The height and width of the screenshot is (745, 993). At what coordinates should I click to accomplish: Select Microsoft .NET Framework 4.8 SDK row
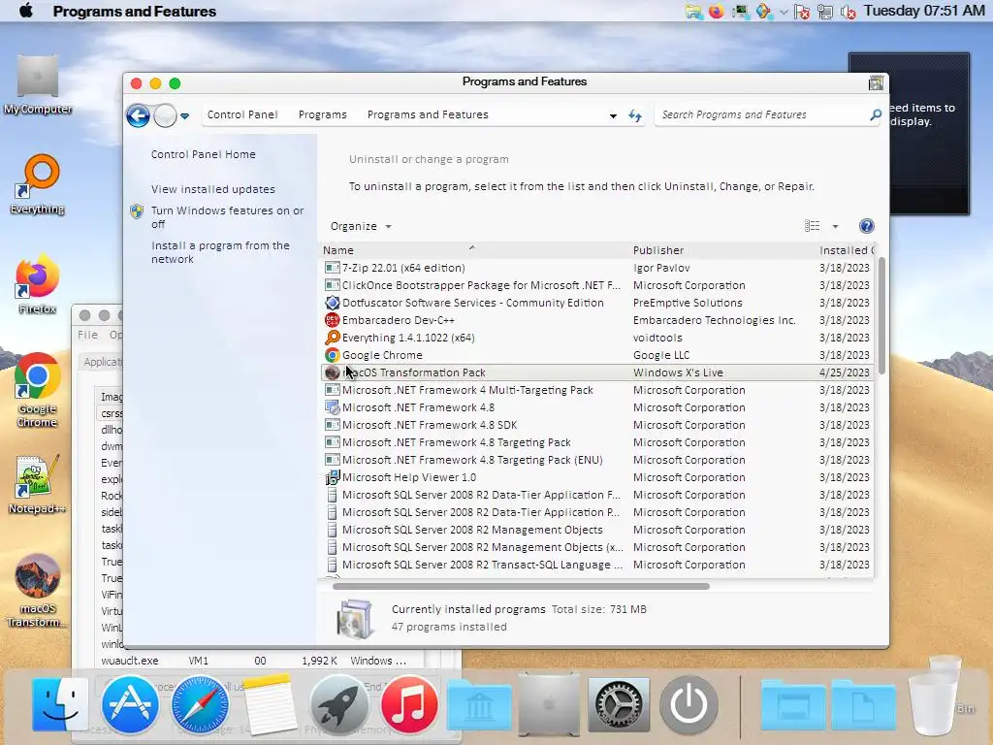point(597,425)
